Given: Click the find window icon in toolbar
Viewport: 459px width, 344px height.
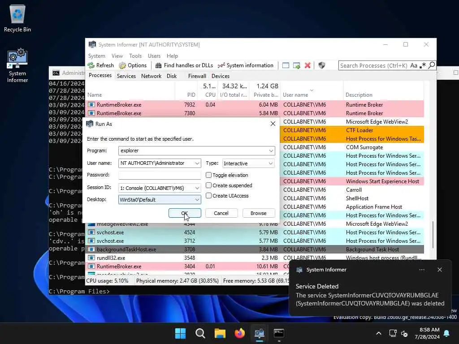Looking at the screenshot, I should coord(286,65).
